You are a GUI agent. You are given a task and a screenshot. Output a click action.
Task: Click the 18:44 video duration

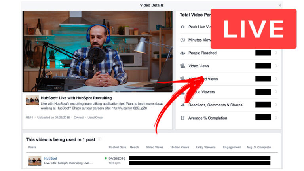(29, 118)
